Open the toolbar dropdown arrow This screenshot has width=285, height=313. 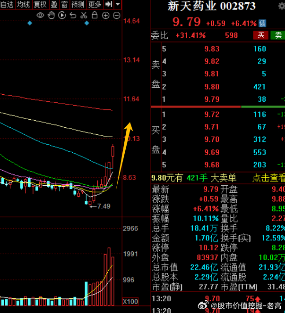coord(118,4)
